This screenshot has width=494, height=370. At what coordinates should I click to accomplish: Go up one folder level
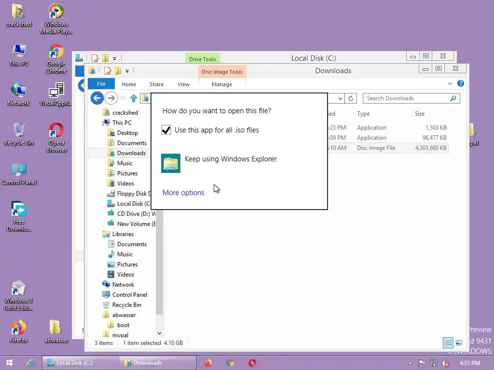coord(134,98)
